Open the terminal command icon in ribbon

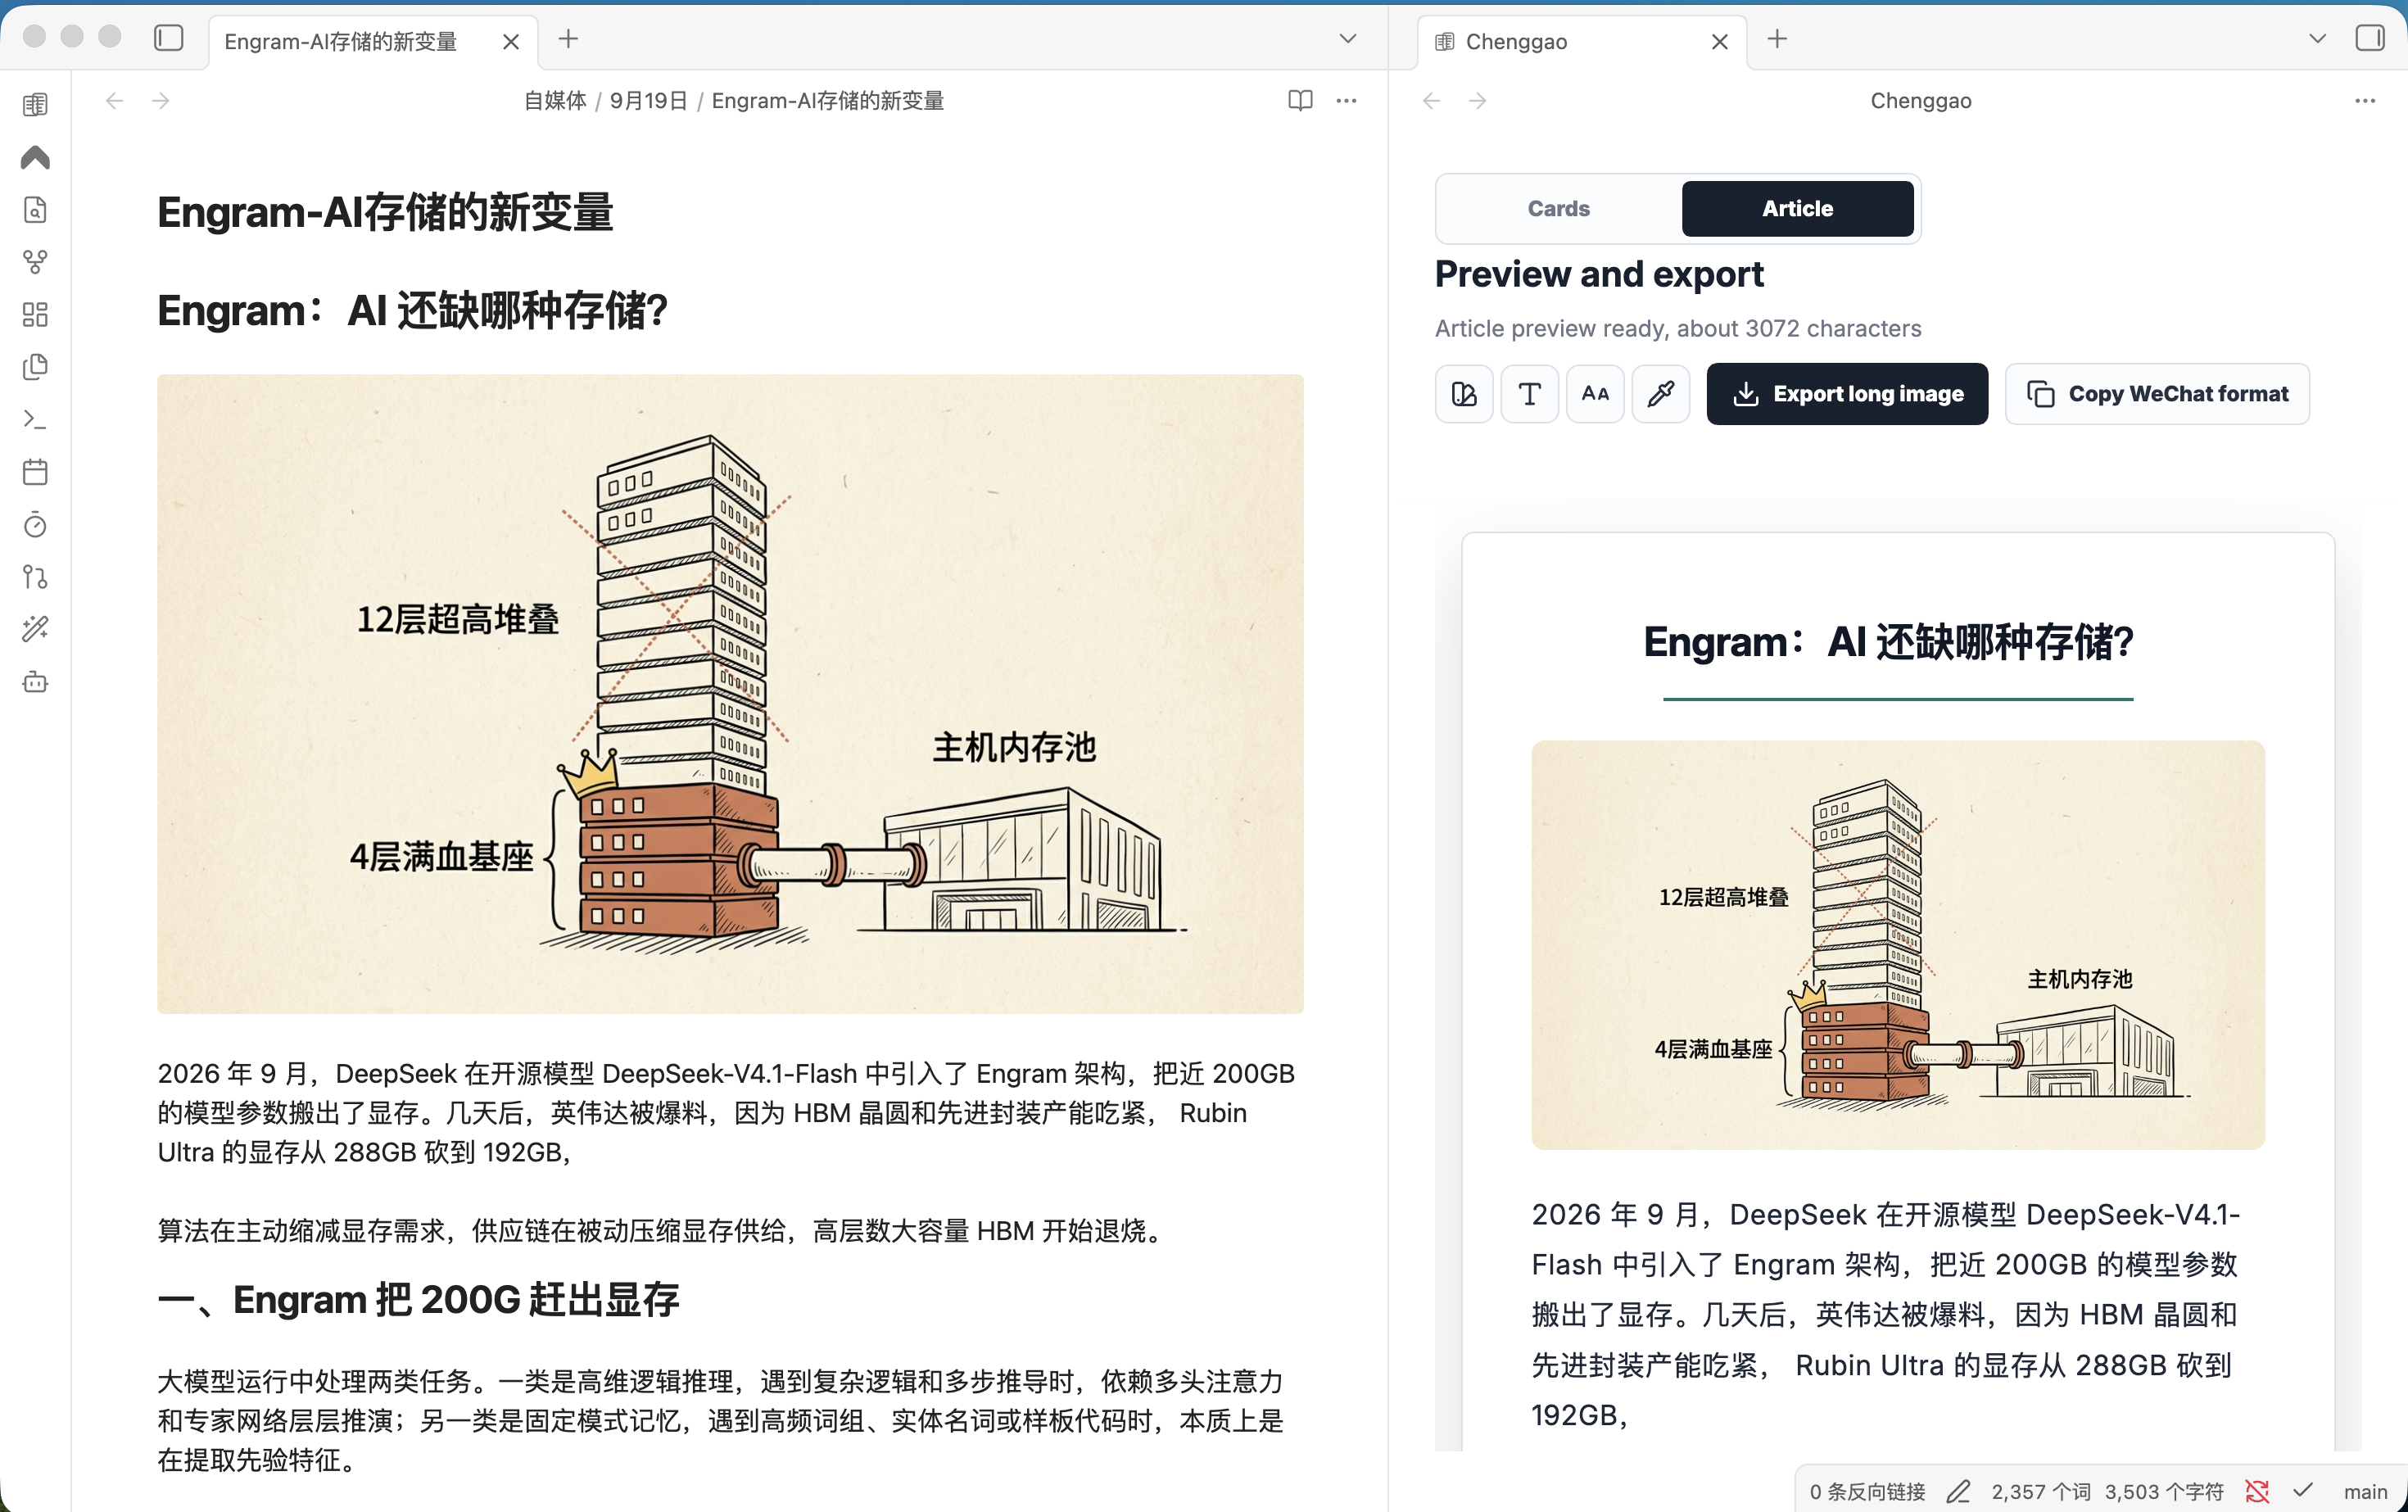tap(35, 419)
